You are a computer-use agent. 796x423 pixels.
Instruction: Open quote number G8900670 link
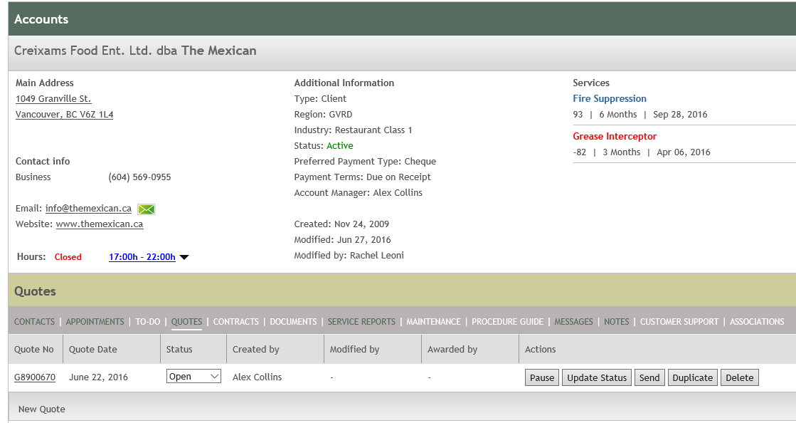click(x=35, y=377)
